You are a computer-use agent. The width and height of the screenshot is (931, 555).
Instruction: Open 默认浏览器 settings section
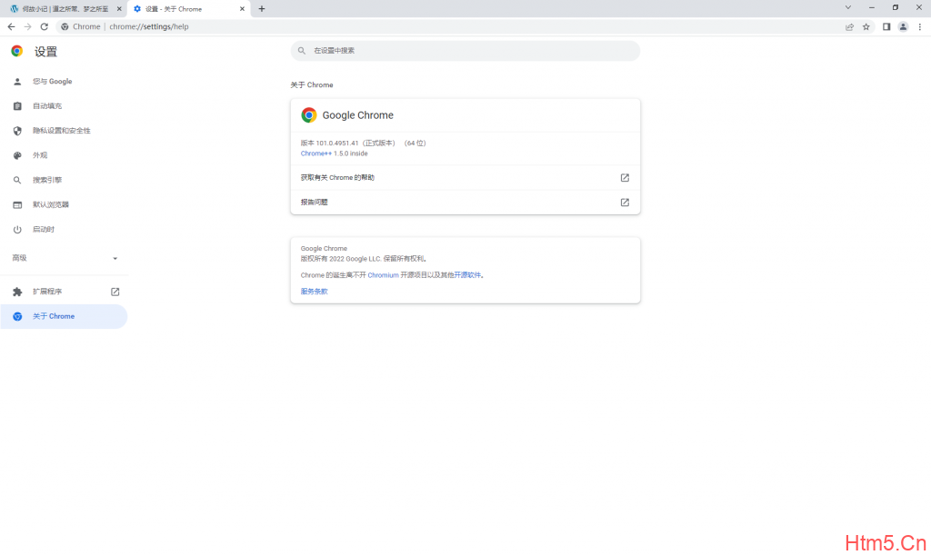click(64, 204)
